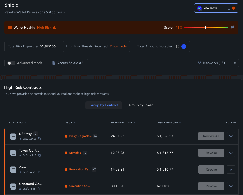The image size is (243, 195).
Task: Click the No Data risk exposure cell
Action: pyautogui.click(x=163, y=186)
